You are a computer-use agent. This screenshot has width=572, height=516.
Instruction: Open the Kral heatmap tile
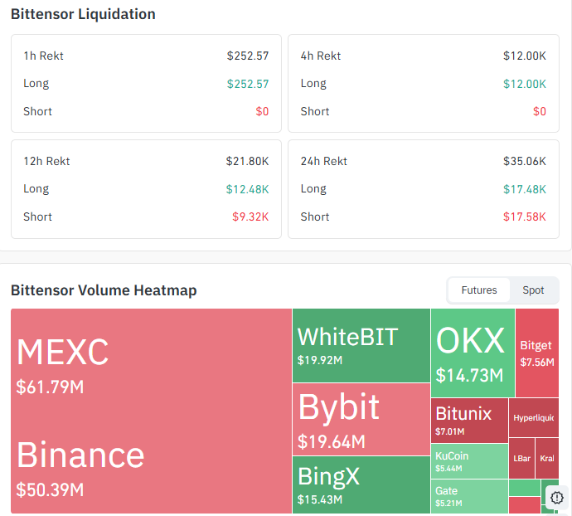point(547,458)
